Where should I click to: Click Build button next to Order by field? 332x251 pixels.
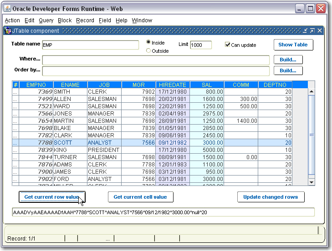tap(288, 70)
